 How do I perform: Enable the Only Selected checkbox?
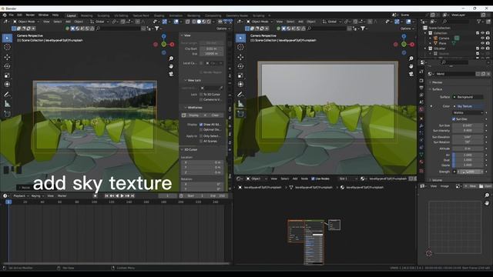[201, 136]
